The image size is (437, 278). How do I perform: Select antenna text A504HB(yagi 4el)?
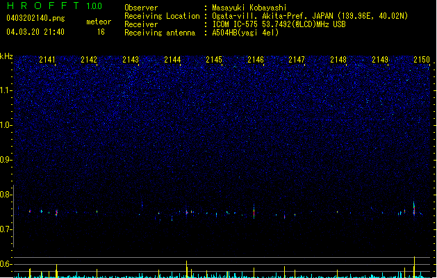pos(245,33)
